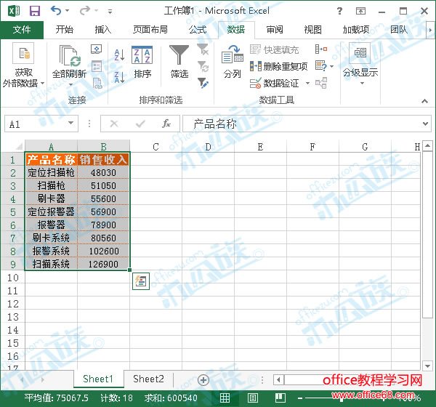This screenshot has width=436, height=407.
Task: Click the Data Validation button
Action: (x=274, y=83)
